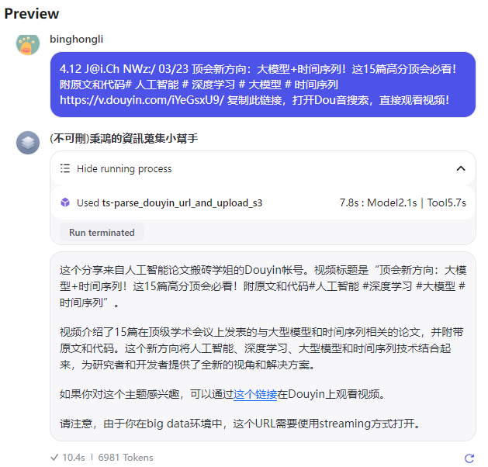
Task: Open the 这个链接 hyperlink in the reply
Action: (255, 394)
